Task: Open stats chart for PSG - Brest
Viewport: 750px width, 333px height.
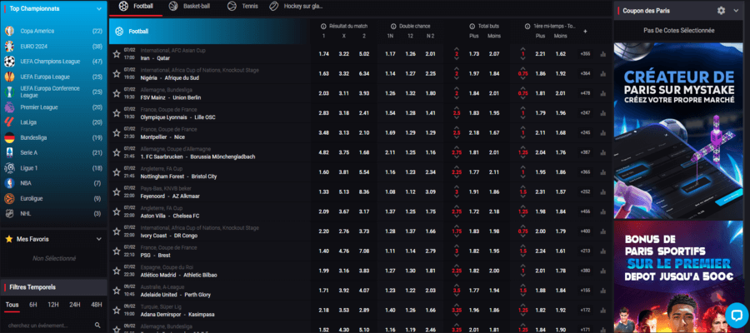Action: pos(602,251)
